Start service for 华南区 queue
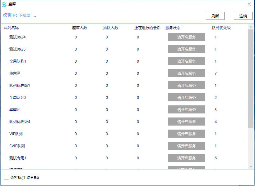 [186, 109]
